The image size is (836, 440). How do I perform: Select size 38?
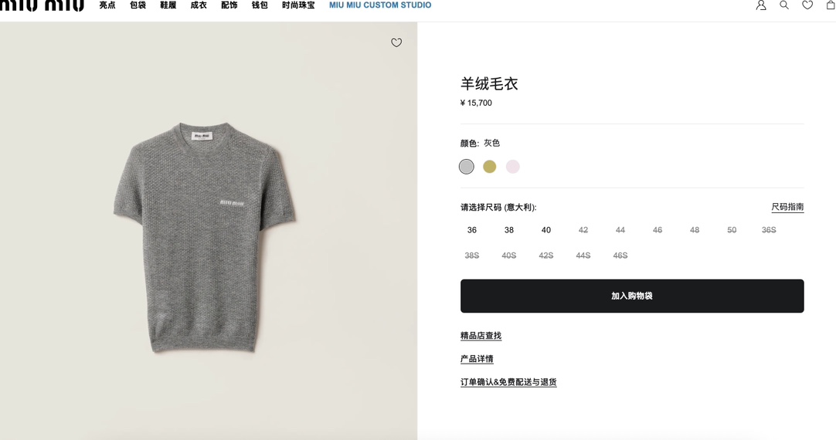click(x=509, y=230)
